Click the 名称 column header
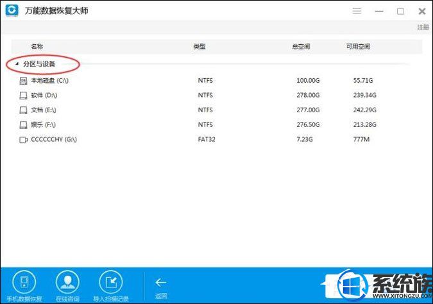 tap(37, 46)
